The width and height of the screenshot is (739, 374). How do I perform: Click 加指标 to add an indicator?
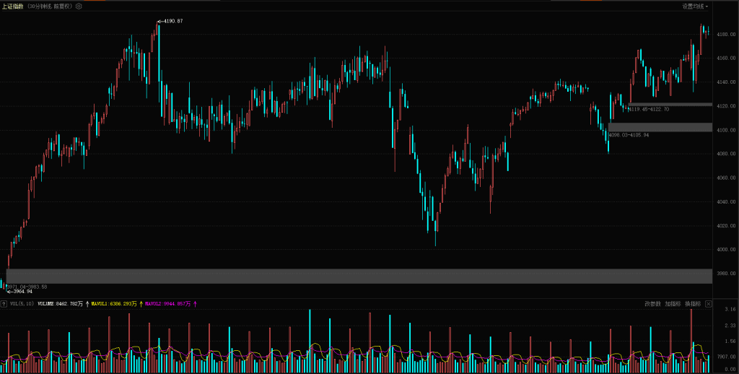pyautogui.click(x=673, y=304)
